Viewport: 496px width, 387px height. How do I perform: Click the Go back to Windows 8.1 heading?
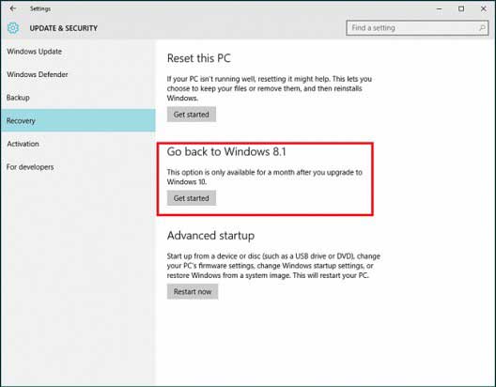(x=226, y=151)
